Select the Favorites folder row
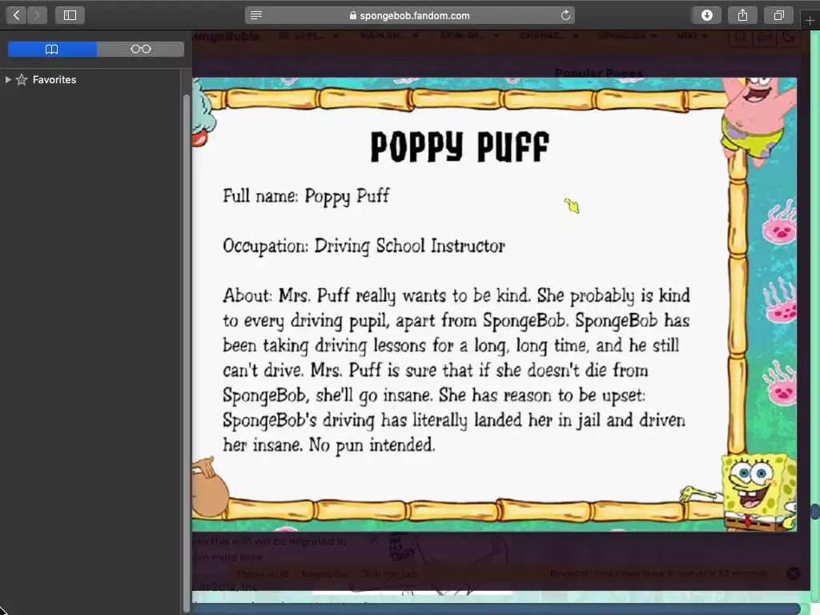 pyautogui.click(x=91, y=79)
